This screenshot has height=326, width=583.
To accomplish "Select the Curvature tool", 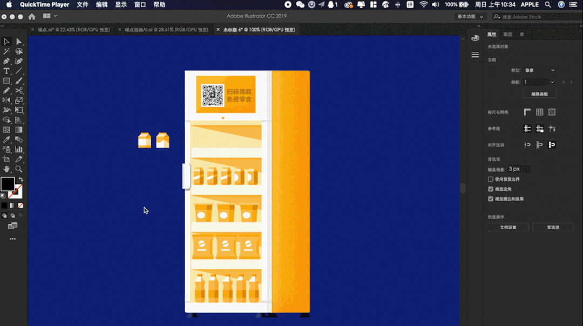I will (x=18, y=61).
